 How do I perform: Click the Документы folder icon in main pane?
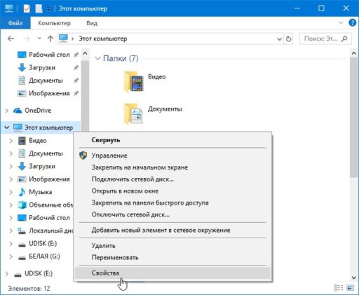133,114
